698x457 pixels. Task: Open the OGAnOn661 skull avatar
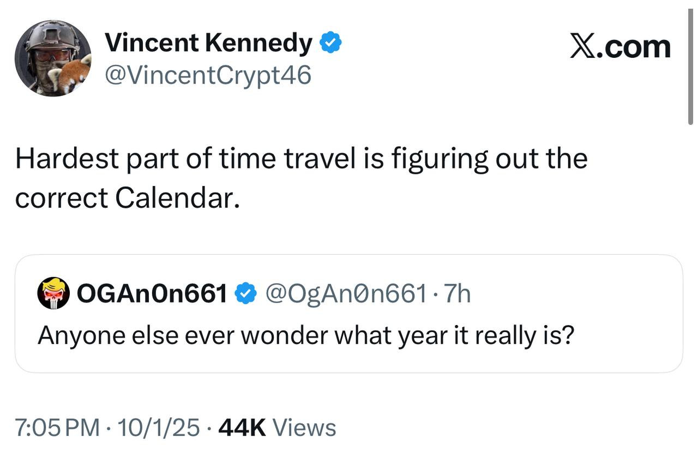[53, 293]
